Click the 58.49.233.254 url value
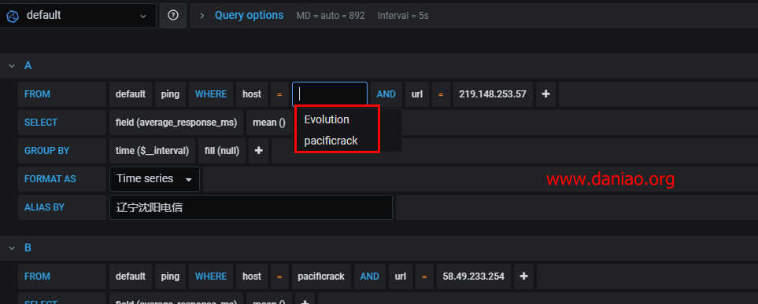 (x=474, y=277)
